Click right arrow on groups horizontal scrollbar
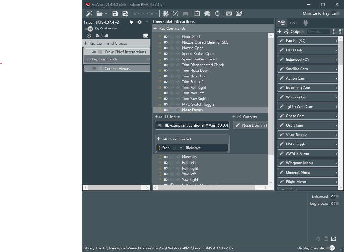 tap(147, 187)
